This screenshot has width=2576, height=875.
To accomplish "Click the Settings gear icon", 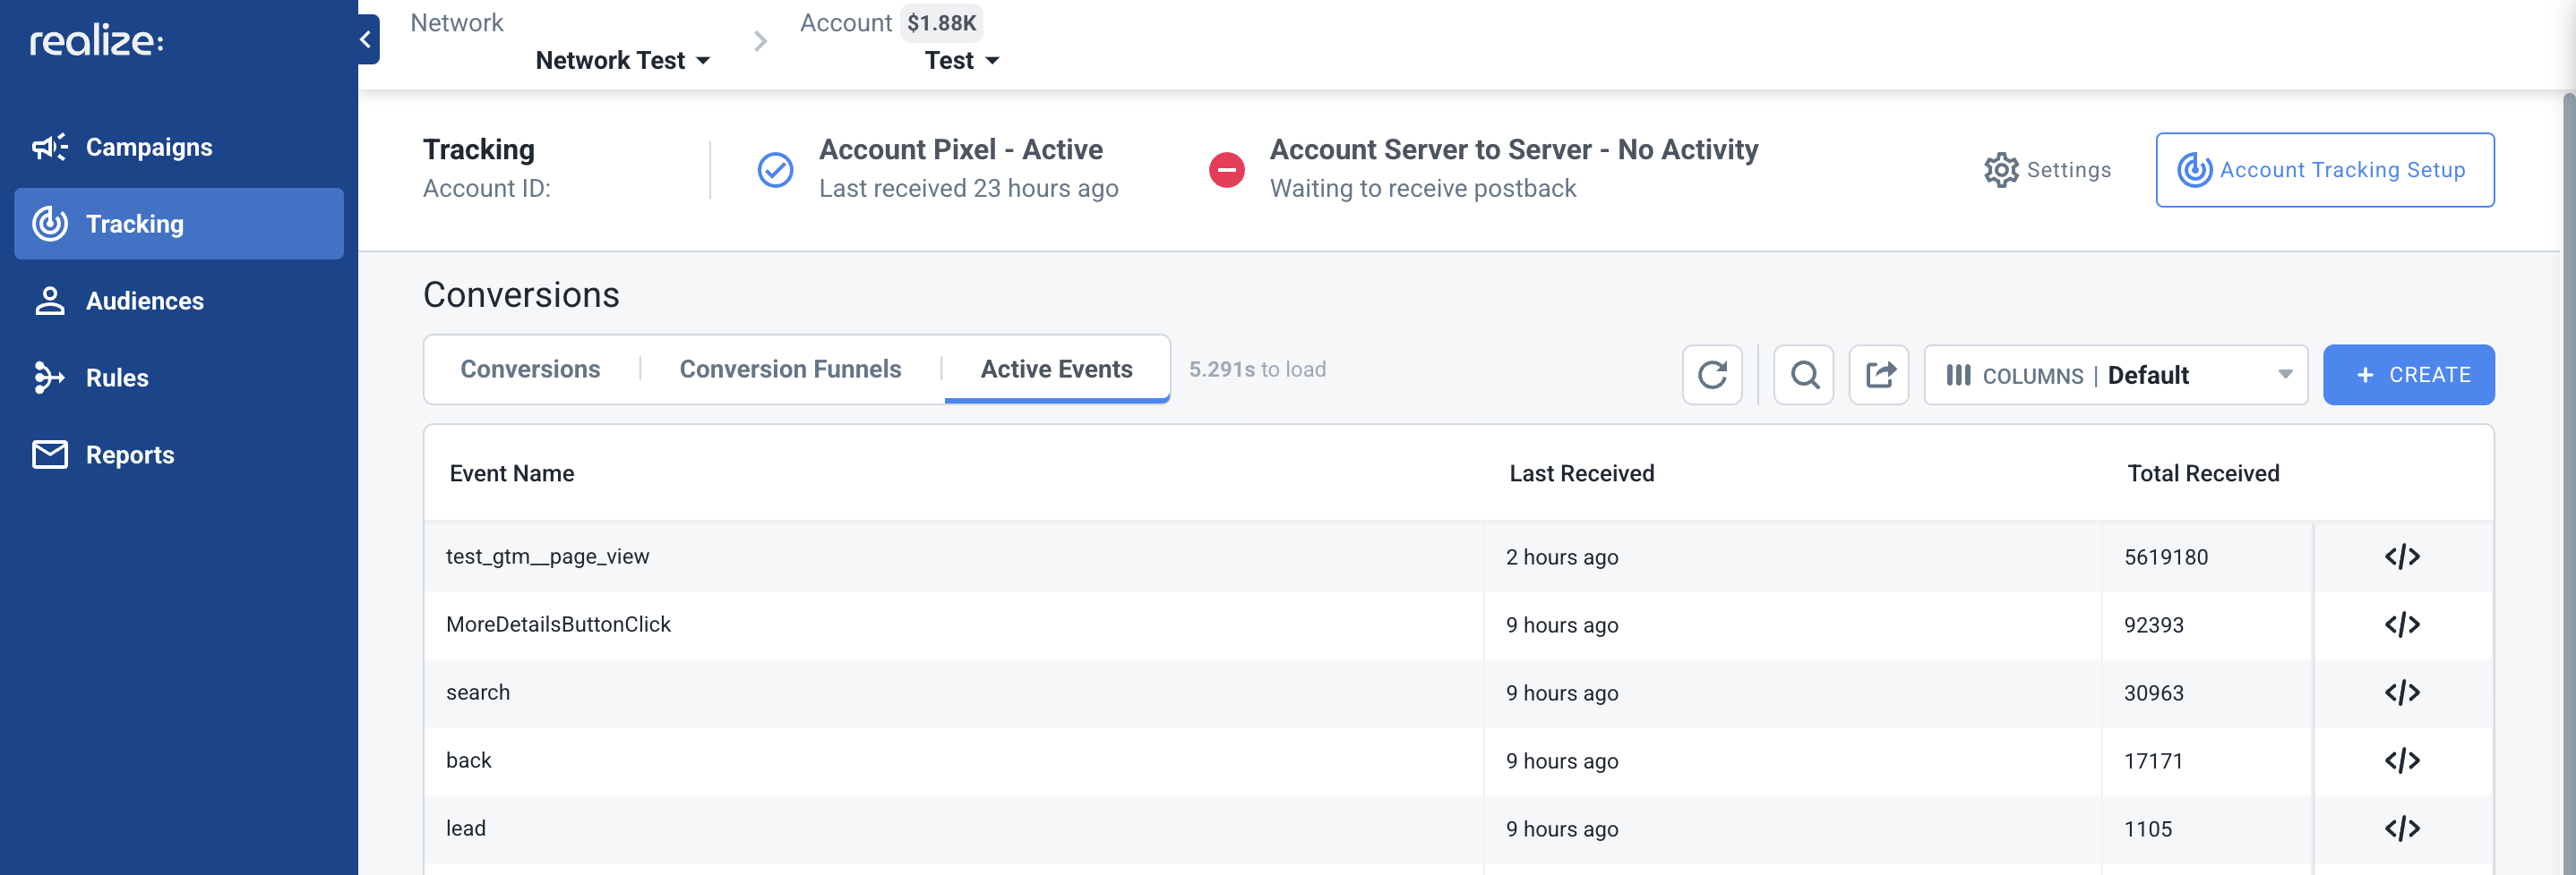I will click(x=2001, y=170).
